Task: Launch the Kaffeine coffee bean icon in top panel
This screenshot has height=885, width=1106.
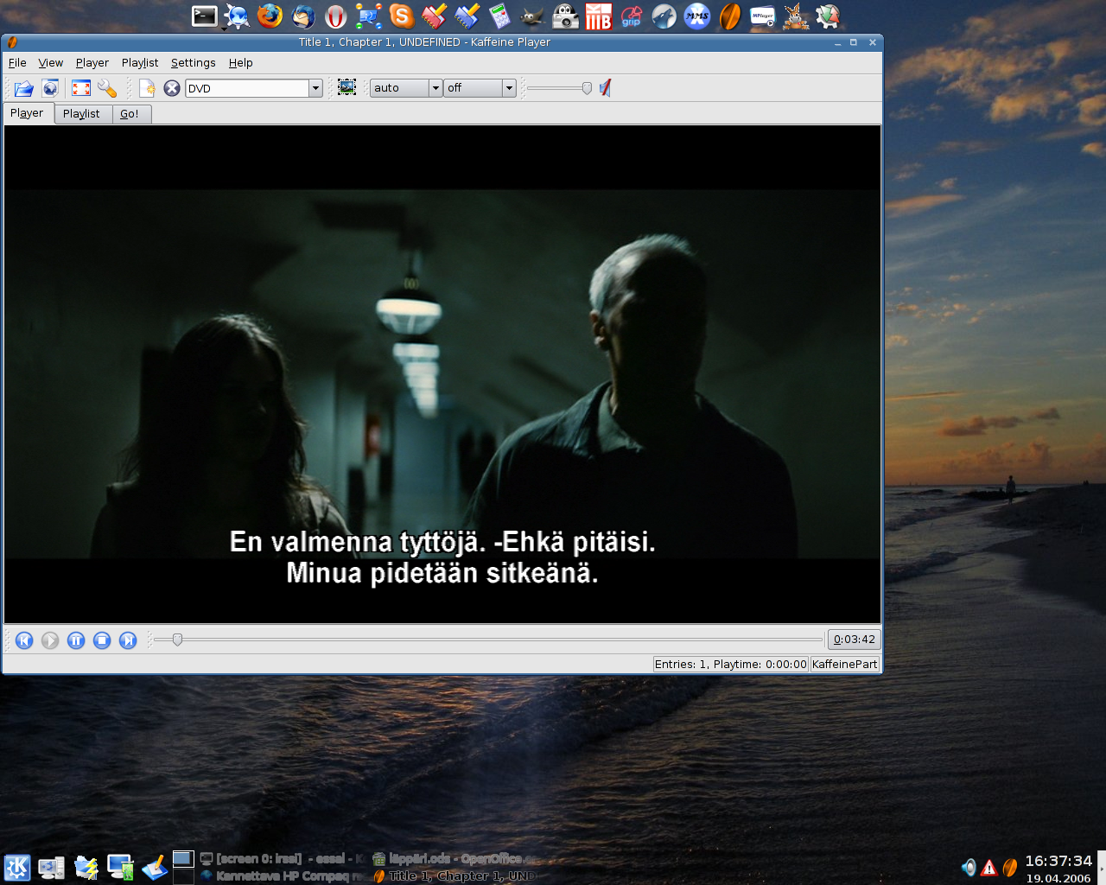Action: pyautogui.click(x=730, y=16)
